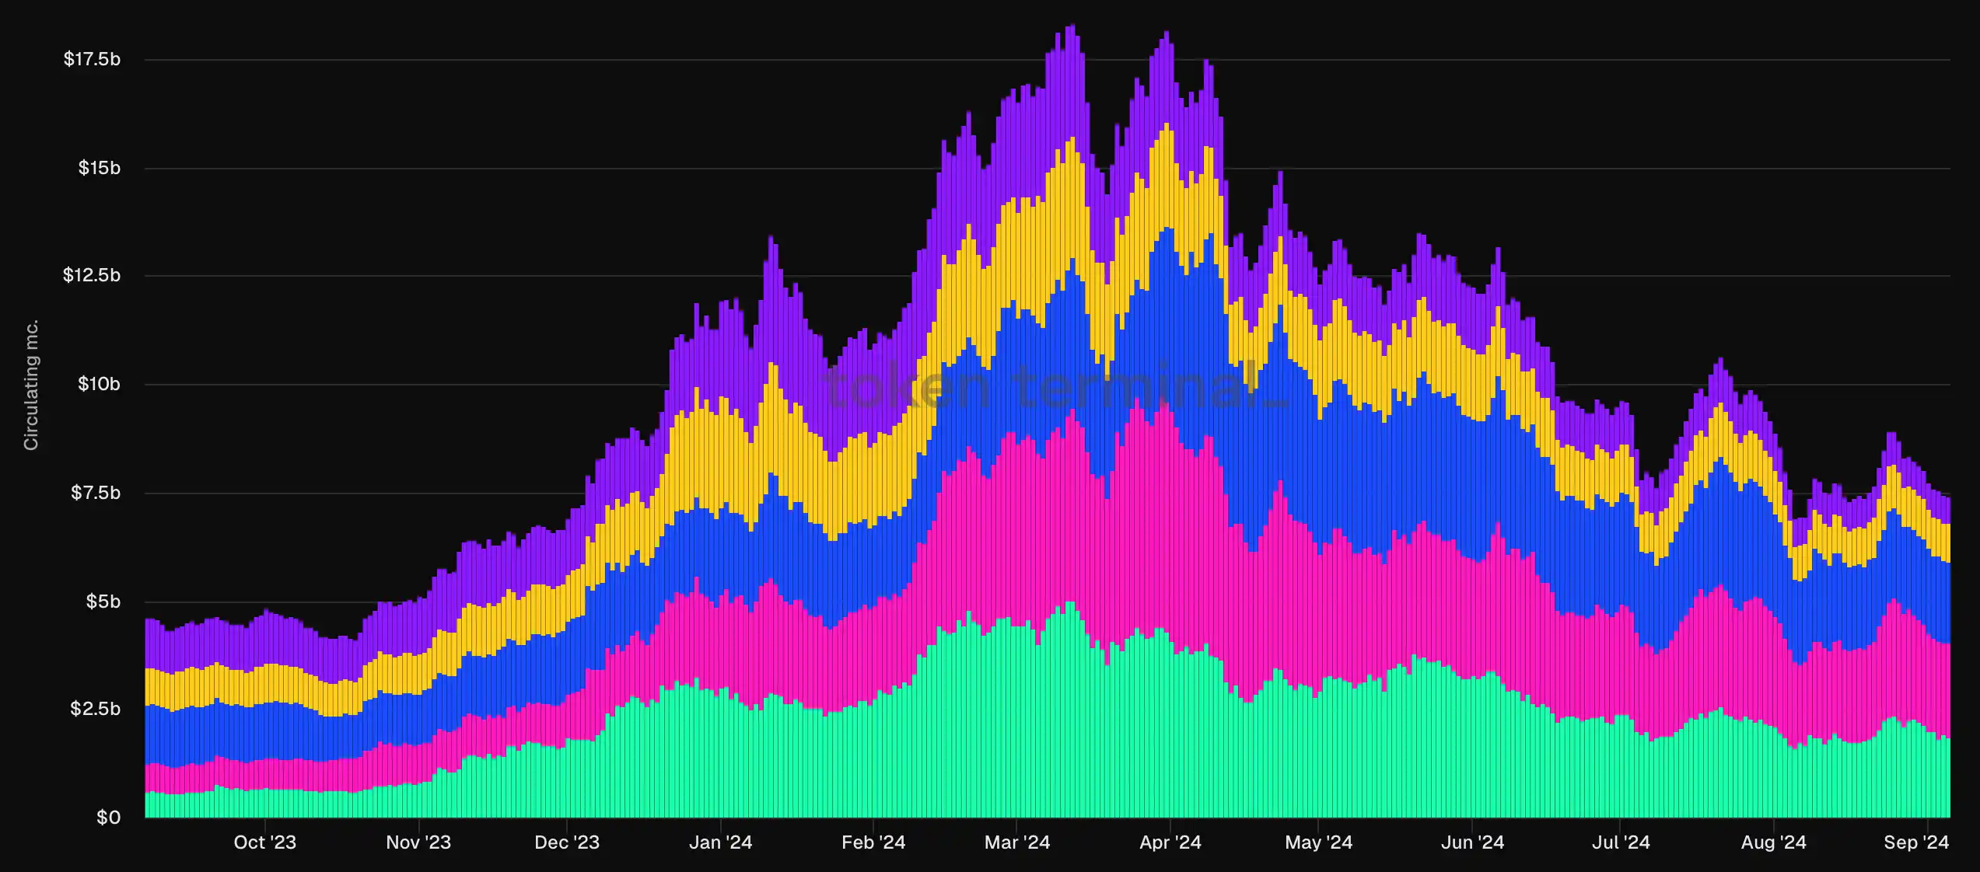Screen dimensions: 1980x872
Task: Click the $17.5b y-axis label
Action: pos(92,59)
